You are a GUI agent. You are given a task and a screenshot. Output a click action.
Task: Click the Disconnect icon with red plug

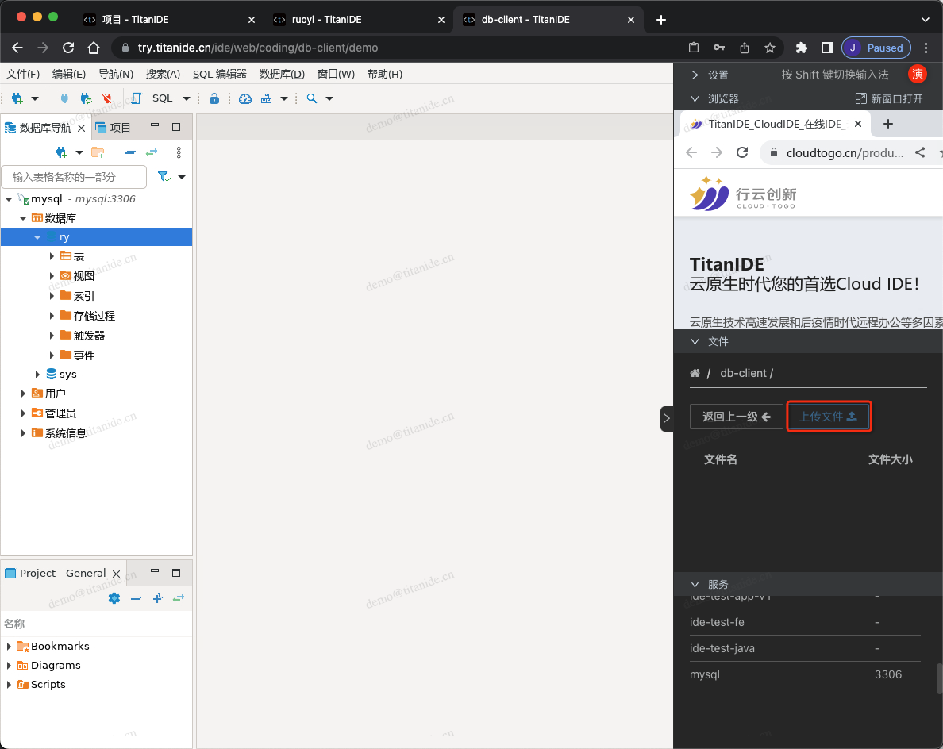pos(107,98)
